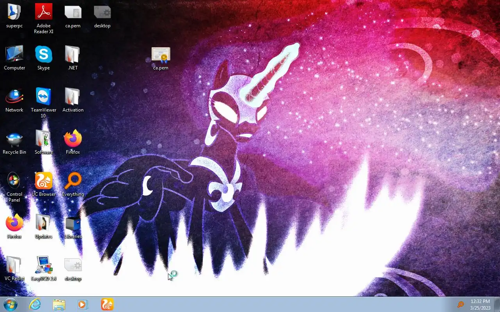Open the Windows Start menu

pyautogui.click(x=10, y=304)
